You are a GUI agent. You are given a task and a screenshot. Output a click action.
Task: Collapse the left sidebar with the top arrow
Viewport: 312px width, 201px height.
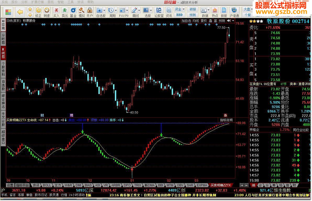click(x=3, y=21)
